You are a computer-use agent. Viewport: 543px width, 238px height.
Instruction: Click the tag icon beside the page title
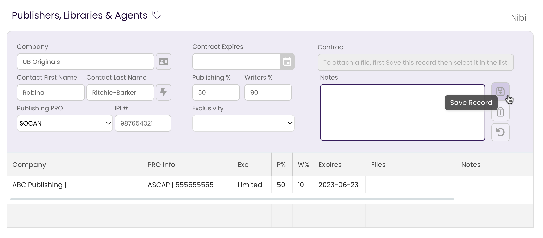click(156, 15)
